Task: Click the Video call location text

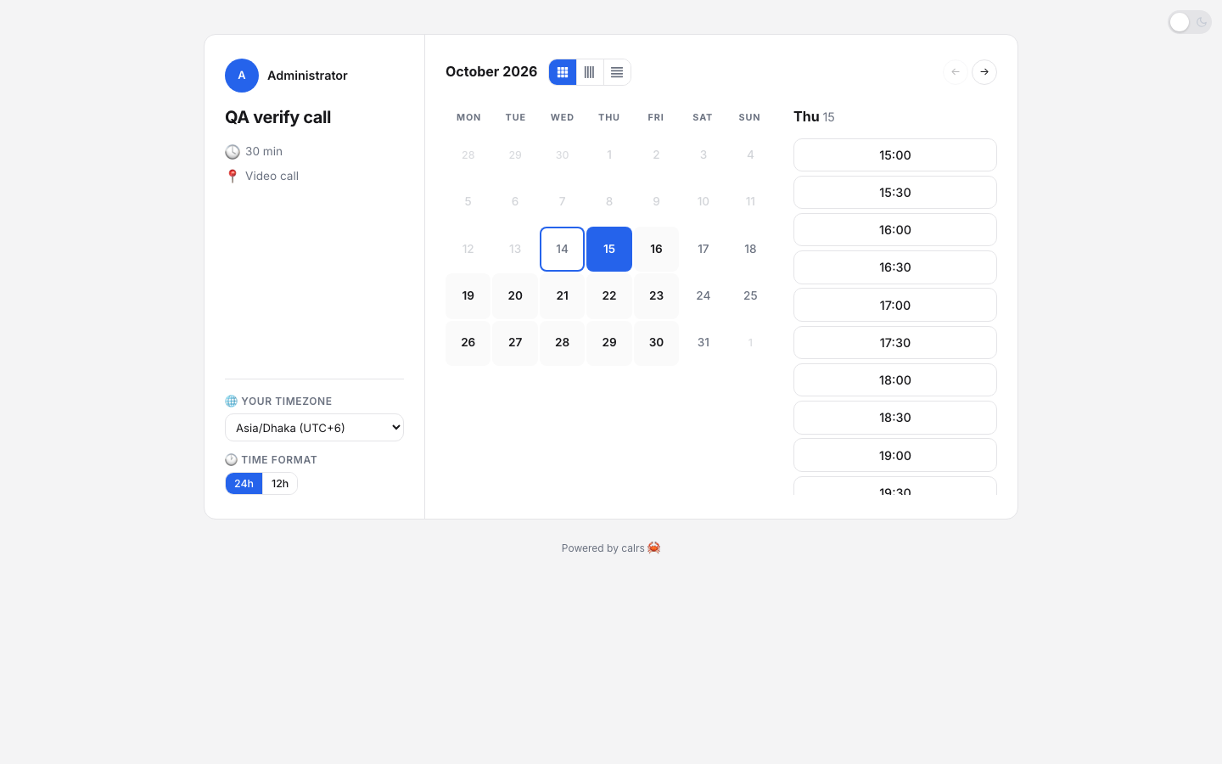Action: [x=272, y=176]
